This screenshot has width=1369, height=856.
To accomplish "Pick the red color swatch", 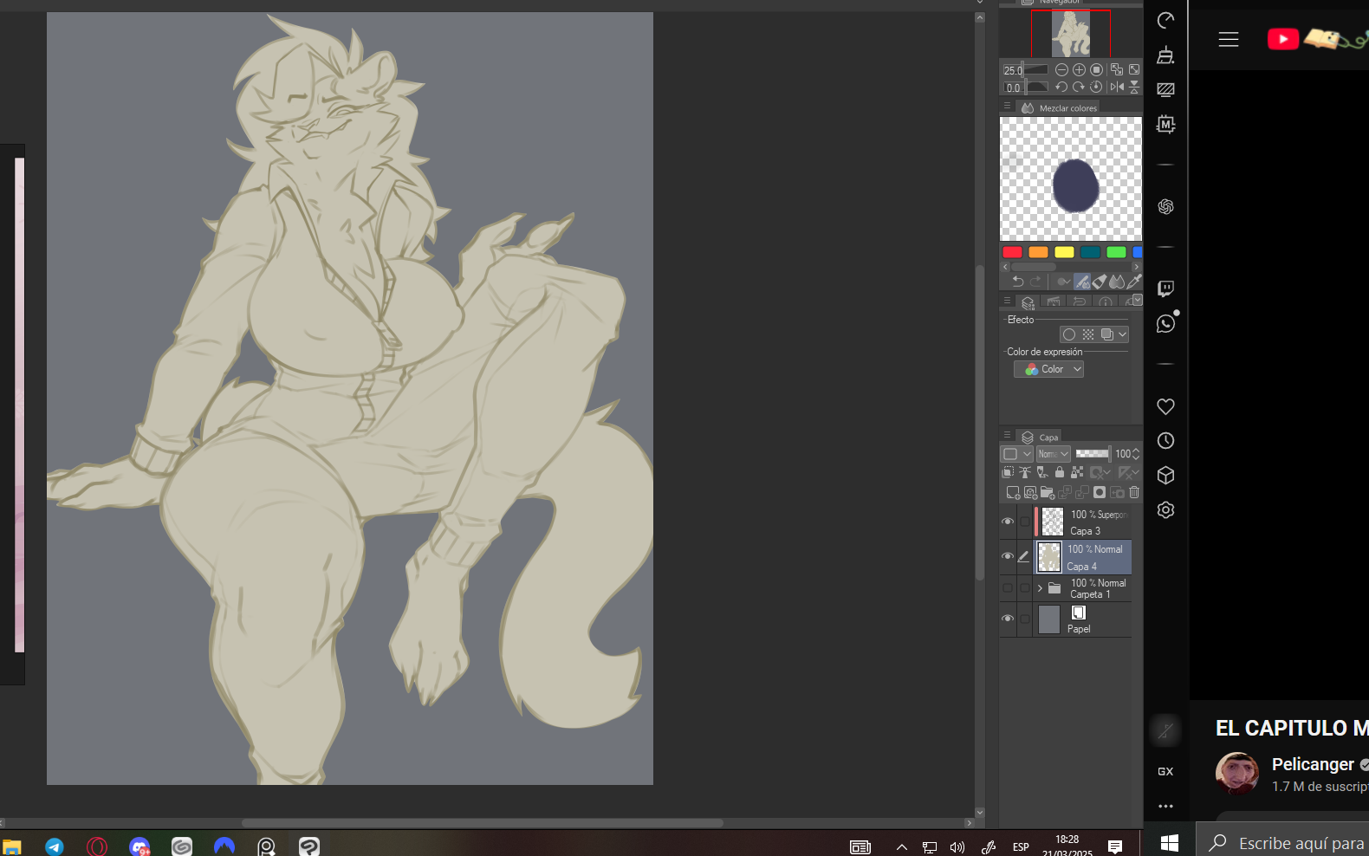I will (x=1012, y=252).
